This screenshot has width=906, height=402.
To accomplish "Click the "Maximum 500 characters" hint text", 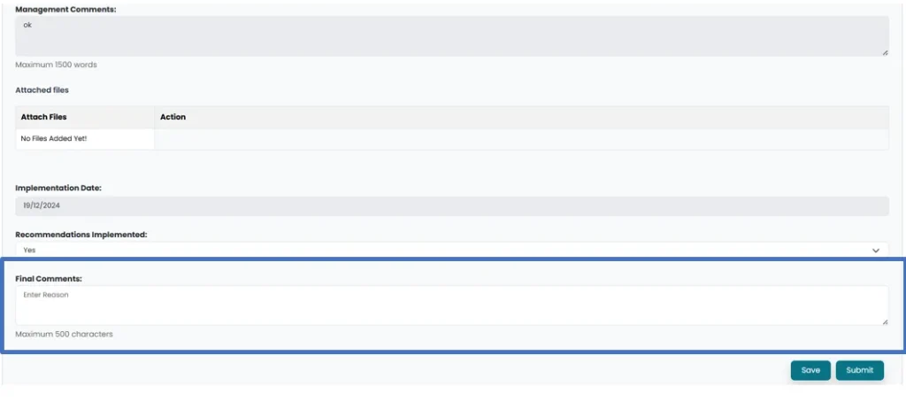I will coord(64,334).
